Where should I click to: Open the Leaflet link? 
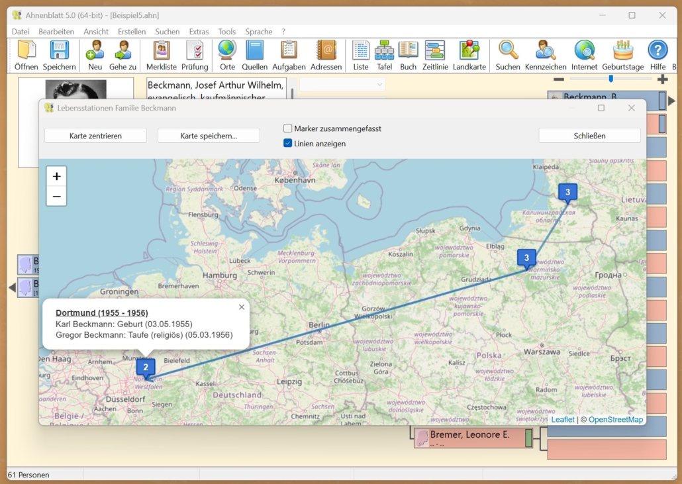click(563, 420)
